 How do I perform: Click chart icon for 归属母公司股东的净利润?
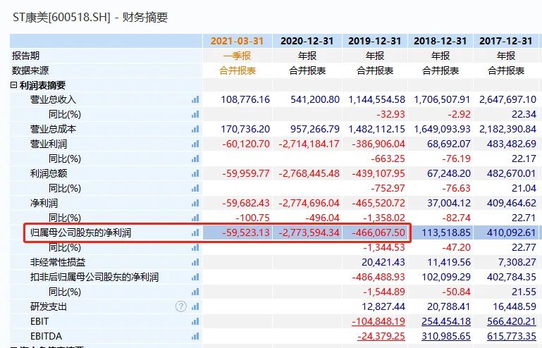point(195,232)
